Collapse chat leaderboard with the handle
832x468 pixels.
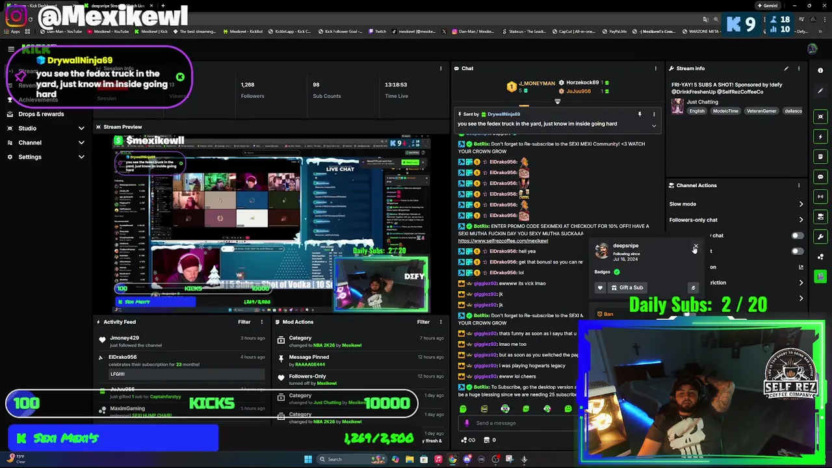557,101
